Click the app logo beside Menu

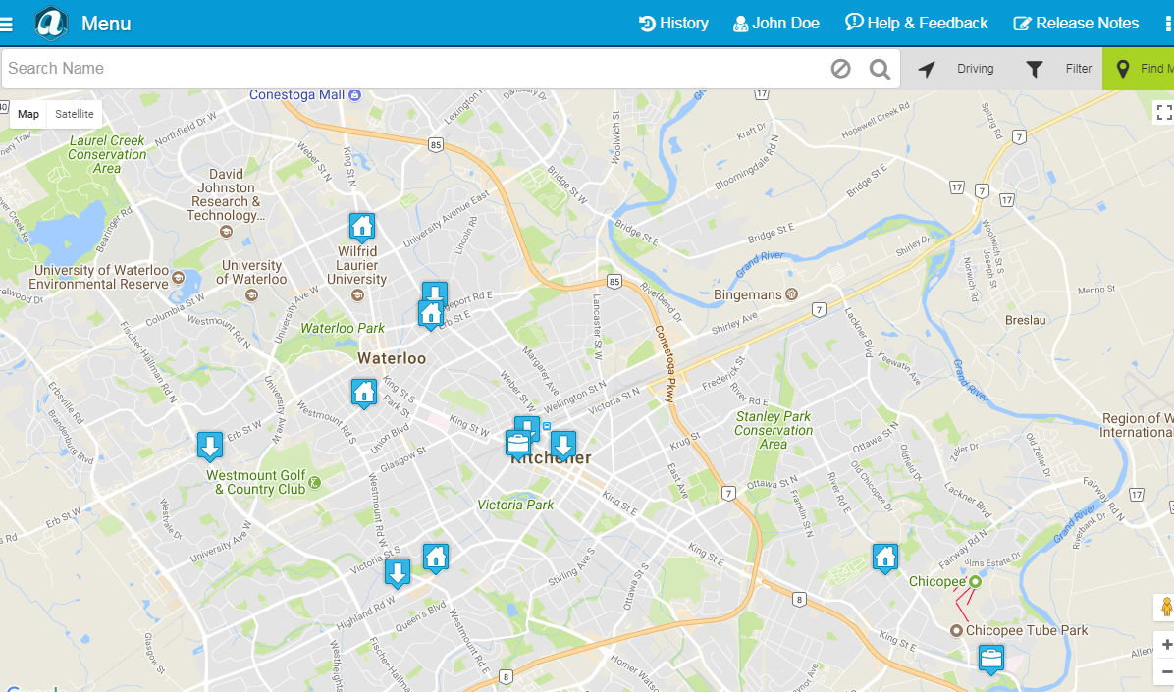tap(51, 24)
